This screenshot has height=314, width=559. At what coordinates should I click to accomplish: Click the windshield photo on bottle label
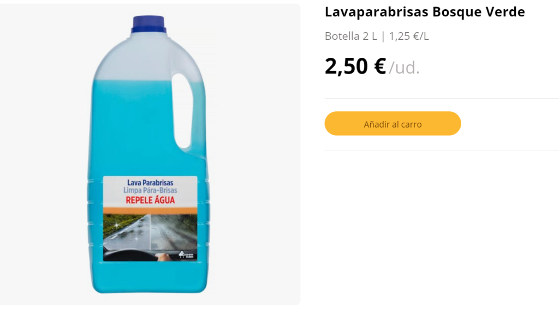(x=150, y=238)
